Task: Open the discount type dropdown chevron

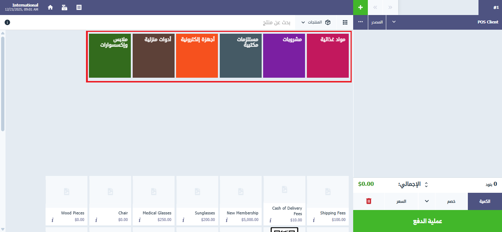Action: tap(427, 201)
